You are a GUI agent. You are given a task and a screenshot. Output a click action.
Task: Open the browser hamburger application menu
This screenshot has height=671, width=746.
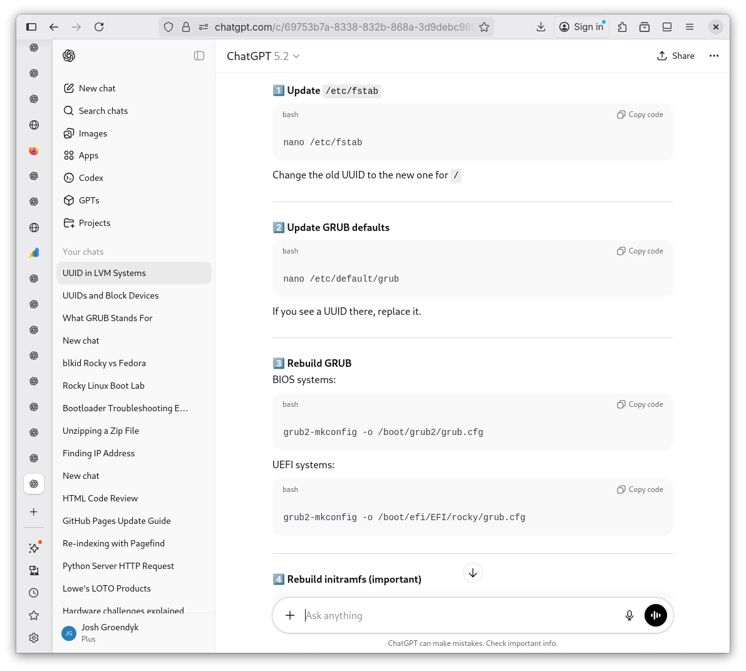click(690, 27)
